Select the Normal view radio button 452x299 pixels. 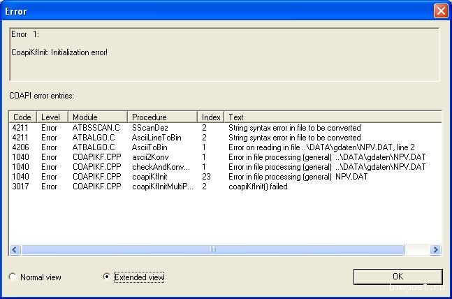13,277
